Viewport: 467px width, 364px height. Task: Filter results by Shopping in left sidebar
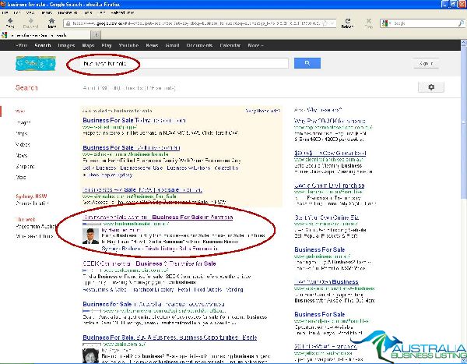click(25, 167)
